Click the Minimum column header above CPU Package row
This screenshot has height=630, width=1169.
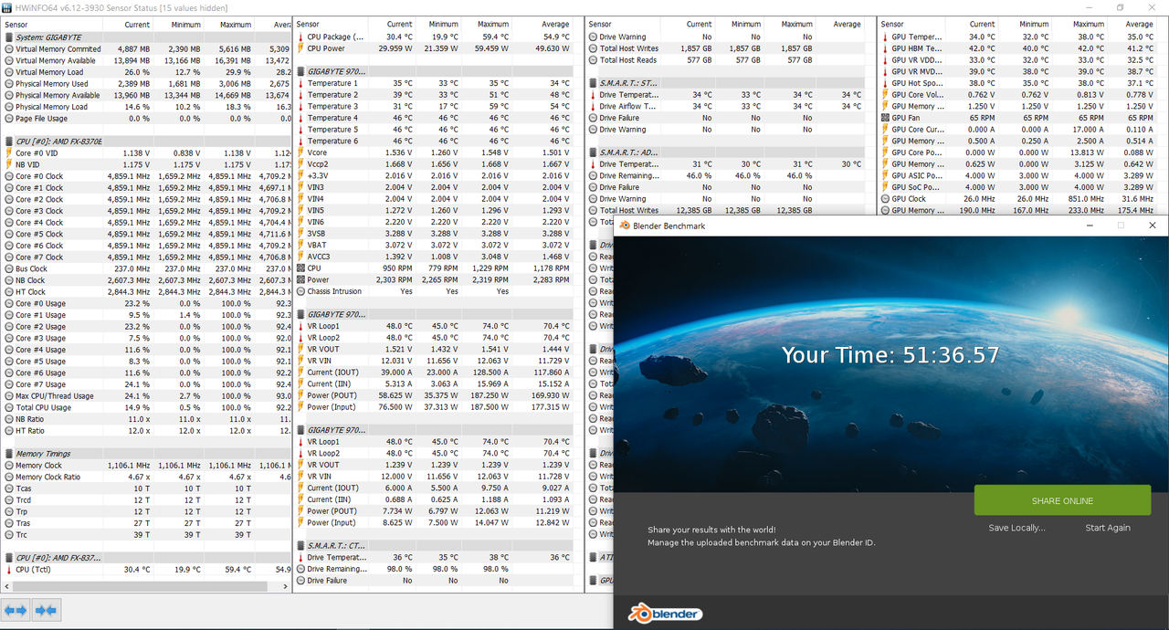pyautogui.click(x=443, y=24)
